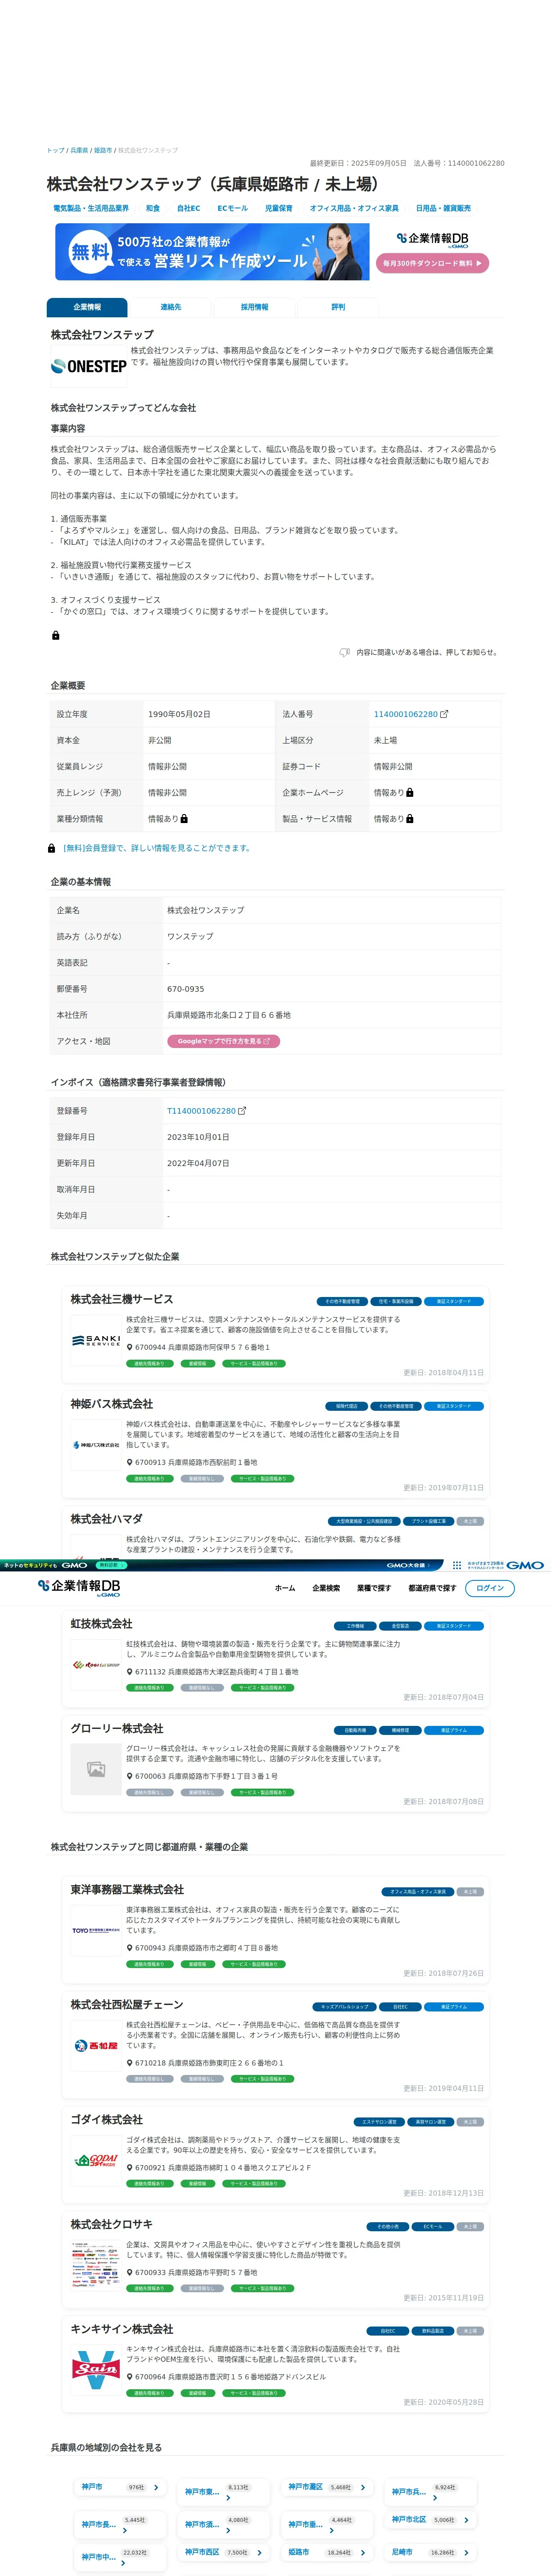Screen dimensions: 551x2576
Task: Click the GMO大会議 banner link
Action: (408, 1565)
